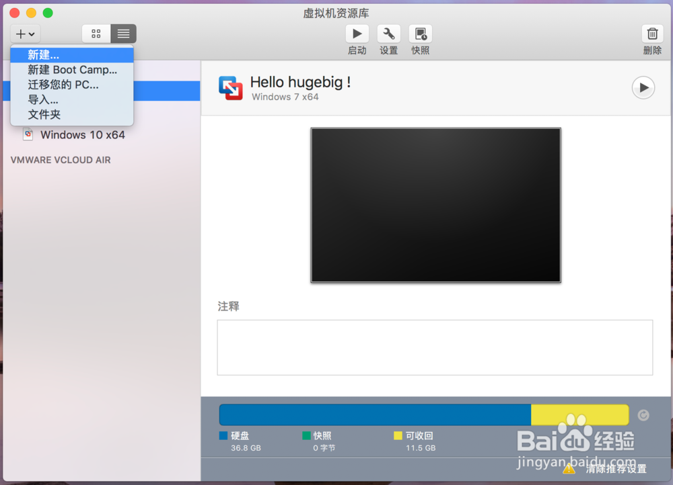Click the 注释 label
The width and height of the screenshot is (673, 485).
pyautogui.click(x=228, y=306)
